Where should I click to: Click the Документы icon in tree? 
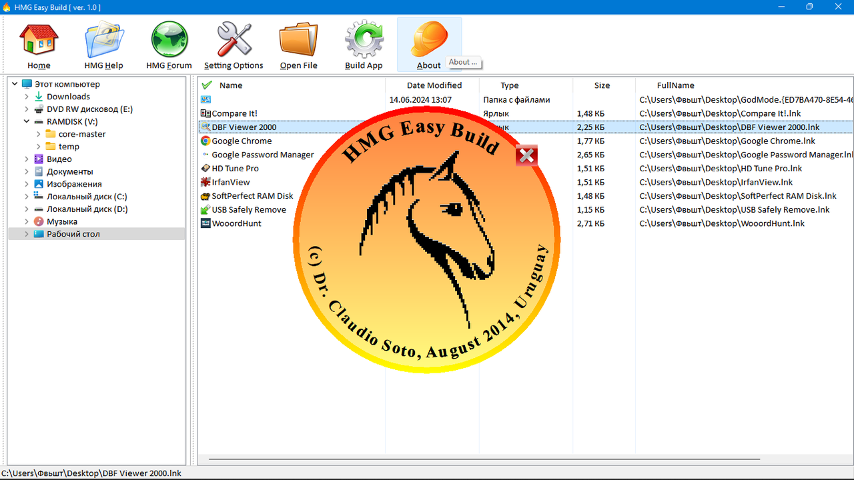39,171
